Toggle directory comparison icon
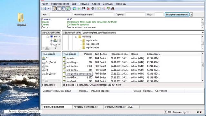 (x=104, y=9)
